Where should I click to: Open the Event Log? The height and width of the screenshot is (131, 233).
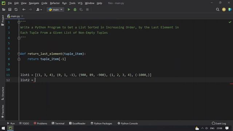219,123
